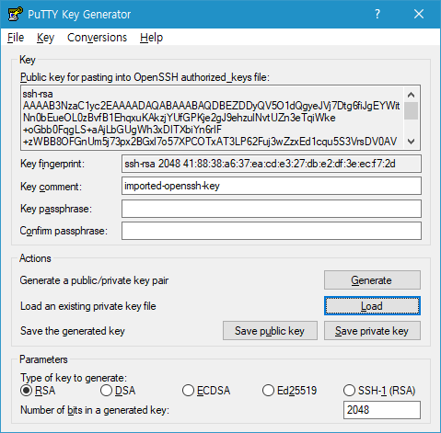441x433 pixels.
Task: Click into the Key passphrase field
Action: point(272,209)
